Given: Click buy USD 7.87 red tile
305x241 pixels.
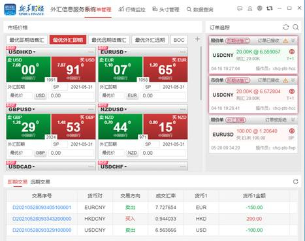Looking at the screenshot, I should click(73, 69).
